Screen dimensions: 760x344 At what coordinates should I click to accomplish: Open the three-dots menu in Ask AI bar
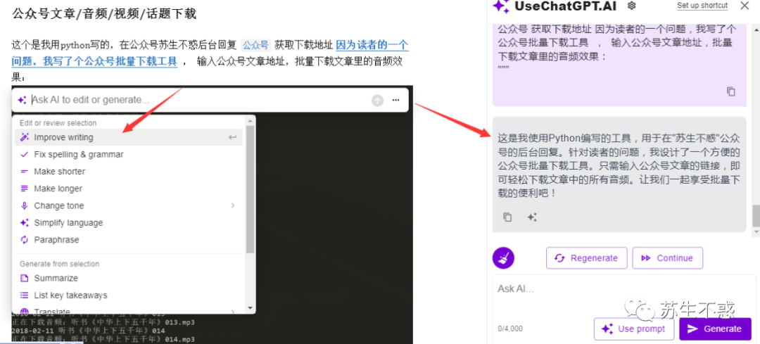point(396,101)
